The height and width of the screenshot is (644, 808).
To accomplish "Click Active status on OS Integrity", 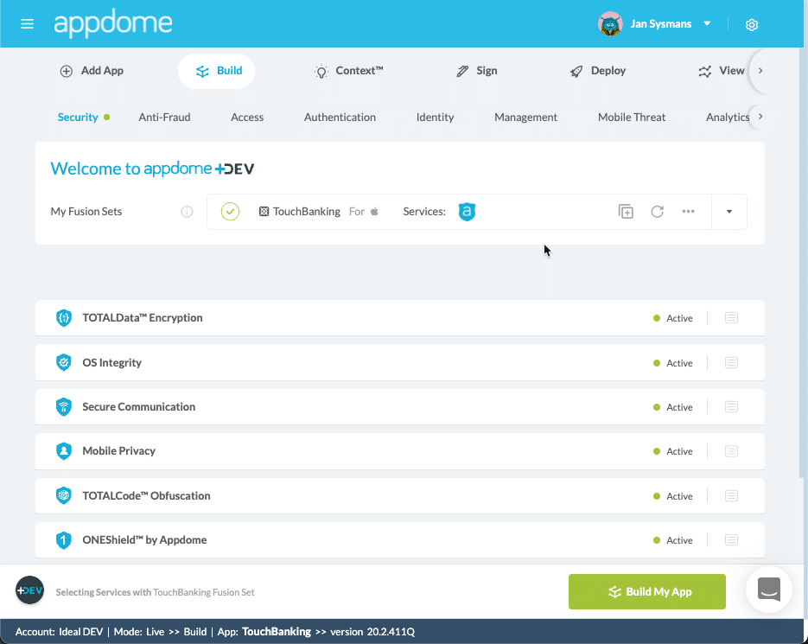I will pos(673,363).
